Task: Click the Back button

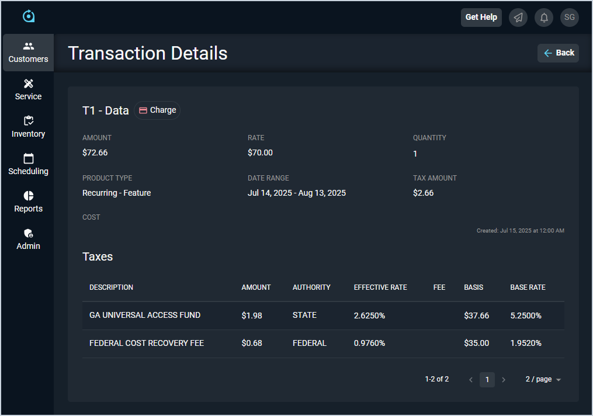Action: tap(558, 53)
